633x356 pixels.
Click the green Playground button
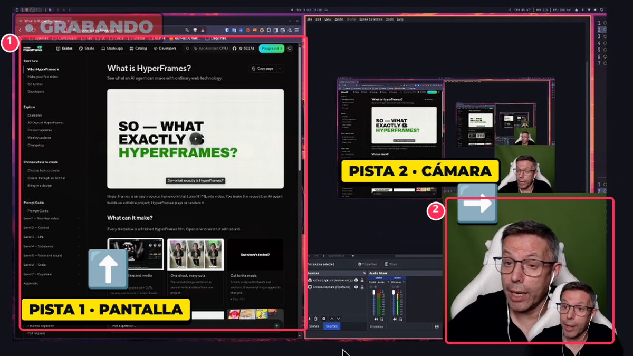271,49
